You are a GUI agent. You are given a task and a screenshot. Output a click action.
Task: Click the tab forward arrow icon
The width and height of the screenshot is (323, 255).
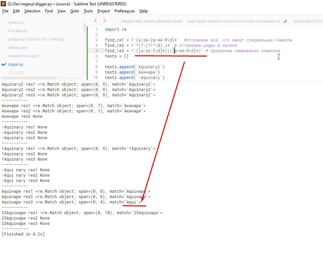[104, 20]
